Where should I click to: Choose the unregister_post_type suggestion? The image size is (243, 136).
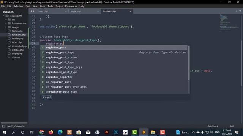pos(114,92)
